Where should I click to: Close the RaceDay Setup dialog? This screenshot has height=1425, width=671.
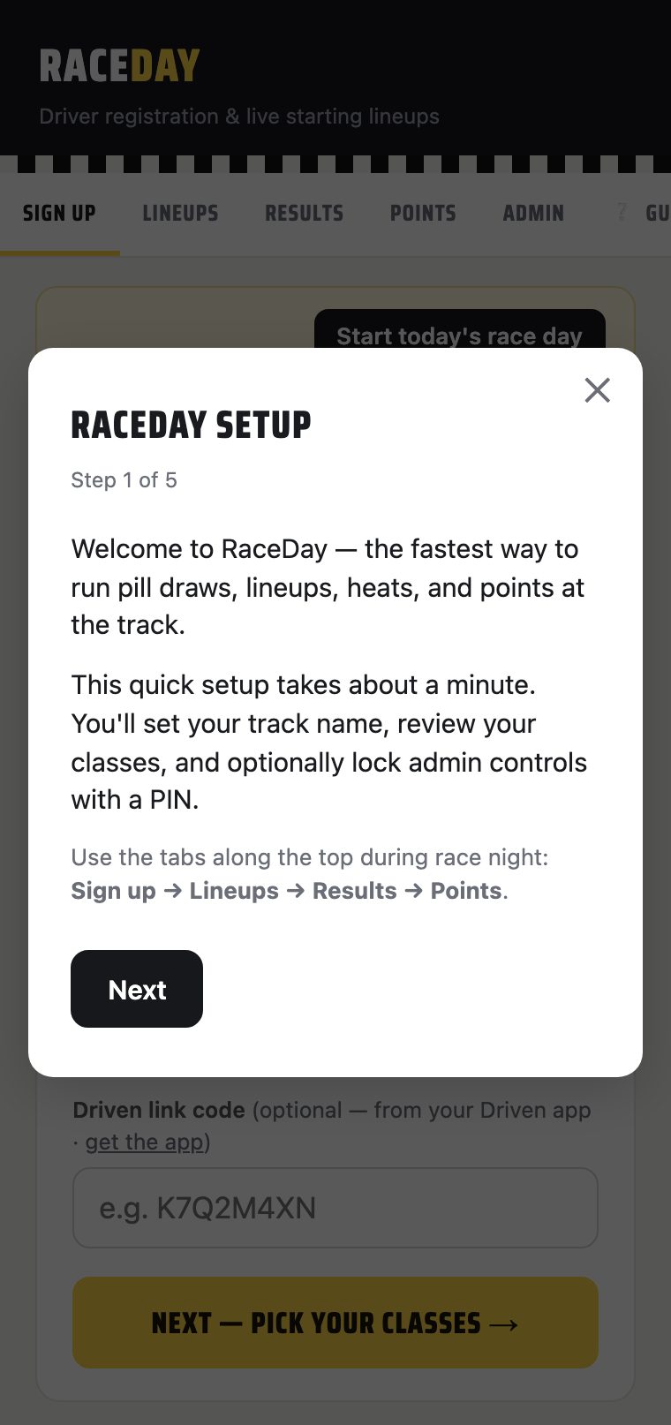(x=598, y=390)
